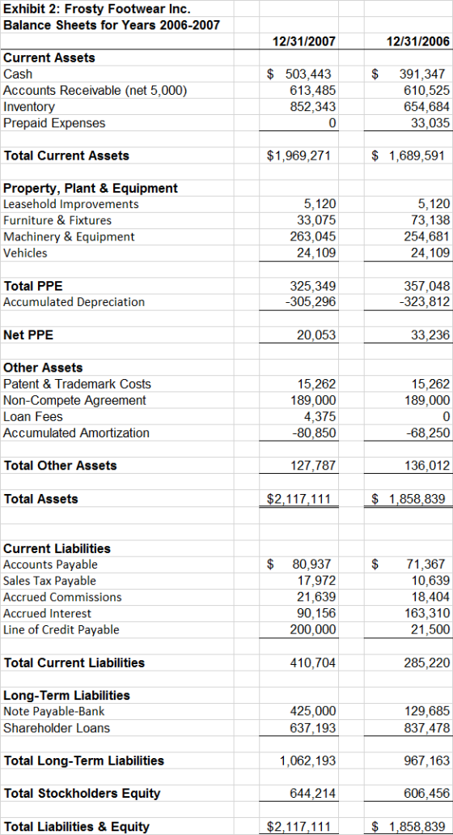Screen dimensions: 453x835
Task: Click Total PPE value 325,349
Action: [312, 286]
